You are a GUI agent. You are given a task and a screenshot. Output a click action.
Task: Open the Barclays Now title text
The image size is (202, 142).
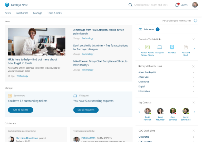pos(19,5)
